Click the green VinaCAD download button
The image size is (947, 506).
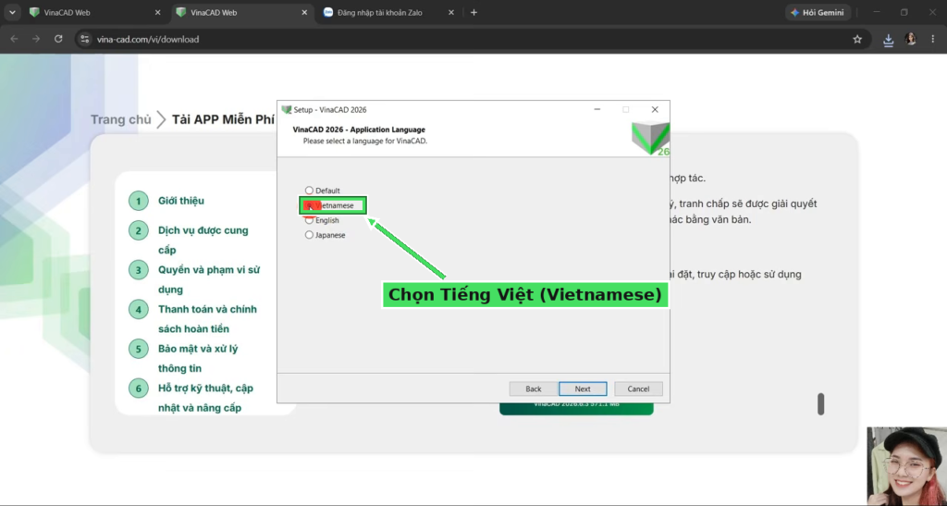(576, 408)
